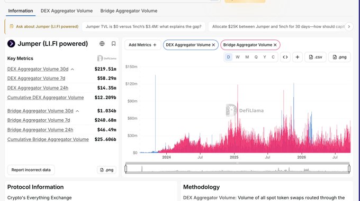The image size is (360, 201).
Task: Click Report incorrect data button
Action: (x=31, y=170)
